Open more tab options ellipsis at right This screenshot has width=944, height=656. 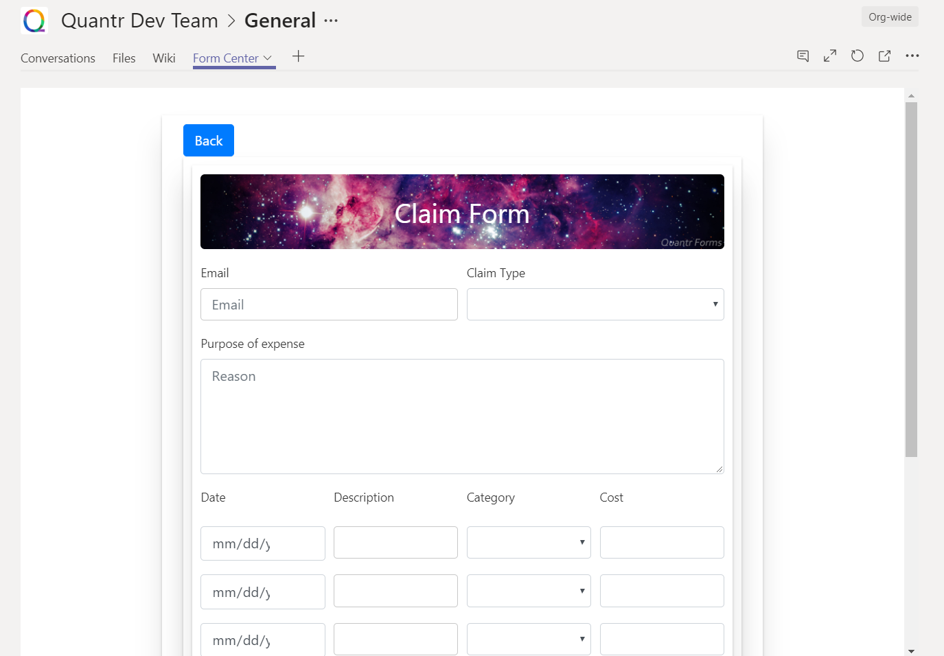[912, 56]
